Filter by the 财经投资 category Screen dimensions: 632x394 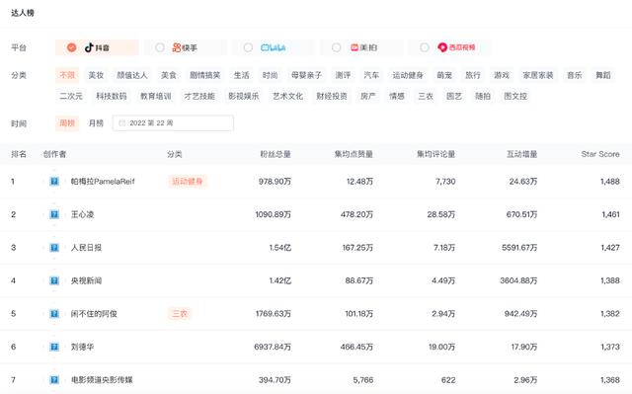[x=332, y=96]
